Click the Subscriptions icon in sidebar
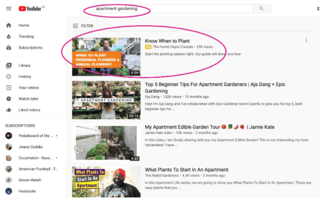 pyautogui.click(x=9, y=48)
